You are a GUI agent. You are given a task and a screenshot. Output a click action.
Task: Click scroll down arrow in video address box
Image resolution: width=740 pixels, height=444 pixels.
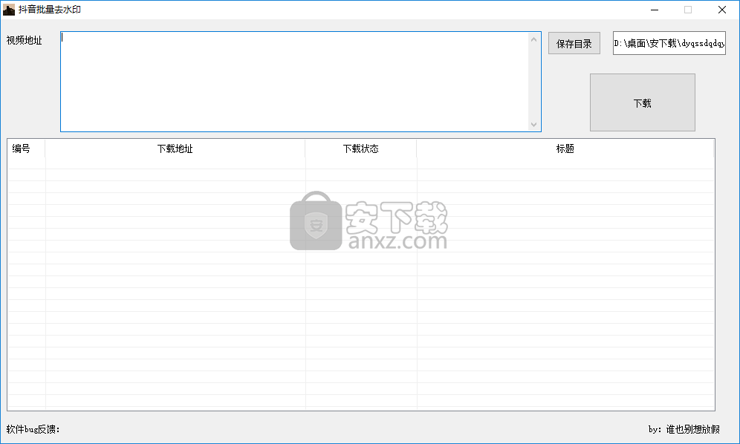(533, 125)
